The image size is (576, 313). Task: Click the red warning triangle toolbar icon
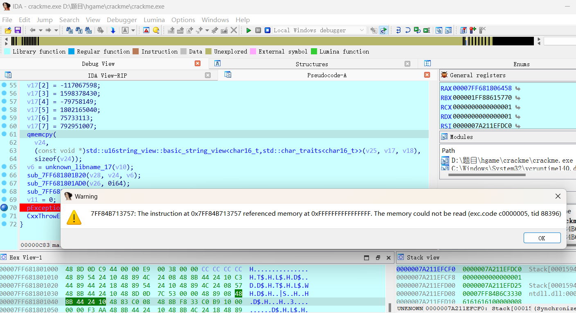point(146,30)
